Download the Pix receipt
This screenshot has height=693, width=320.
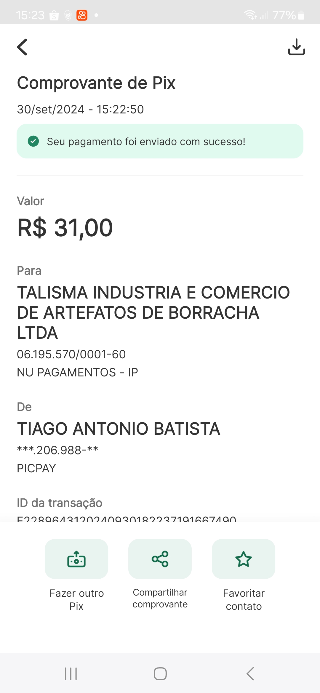click(x=296, y=47)
